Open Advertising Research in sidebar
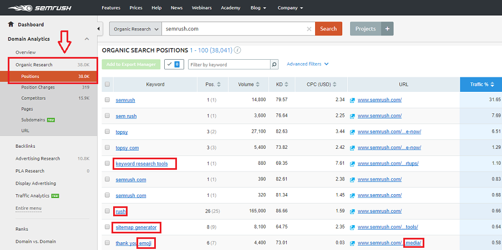Image resolution: width=502 pixels, height=250 pixels. [38, 158]
